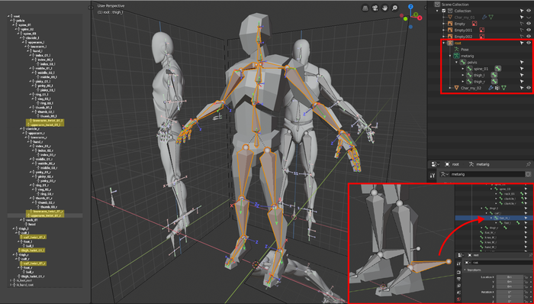The image size is (534, 304).
Task: Select metarig in the properties breadcrumb
Action: pyautogui.click(x=479, y=164)
